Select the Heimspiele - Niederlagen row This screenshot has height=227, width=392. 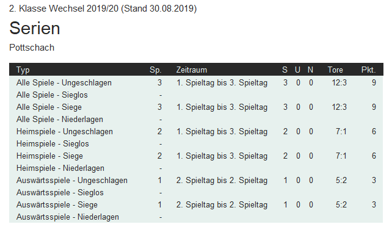pos(196,168)
